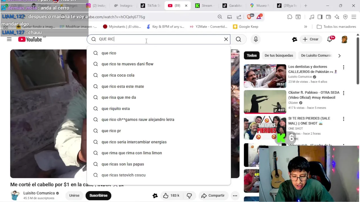The width and height of the screenshot is (360, 202).
Task: Open the Brave Leo AI sparkle icon
Action: [337, 17]
